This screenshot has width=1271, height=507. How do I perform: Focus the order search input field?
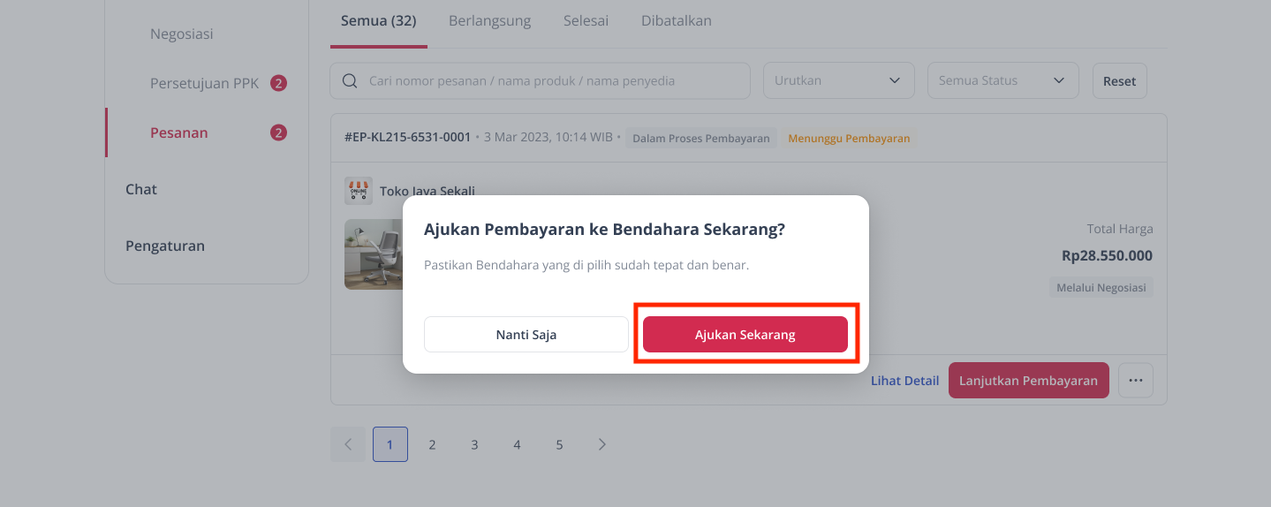click(x=540, y=80)
